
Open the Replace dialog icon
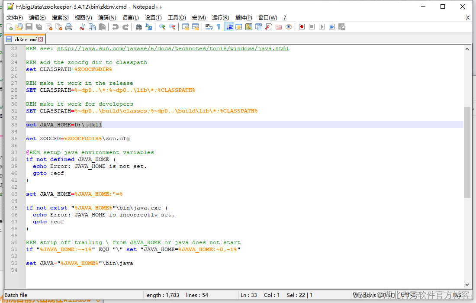coord(148,27)
